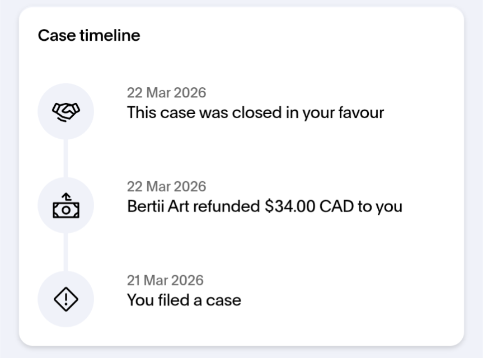Click the cash refund icon

pos(65,206)
